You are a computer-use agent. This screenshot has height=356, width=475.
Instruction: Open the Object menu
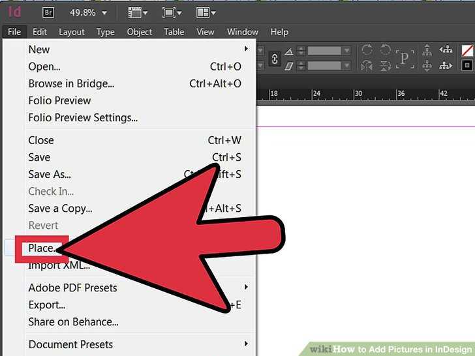[140, 32]
